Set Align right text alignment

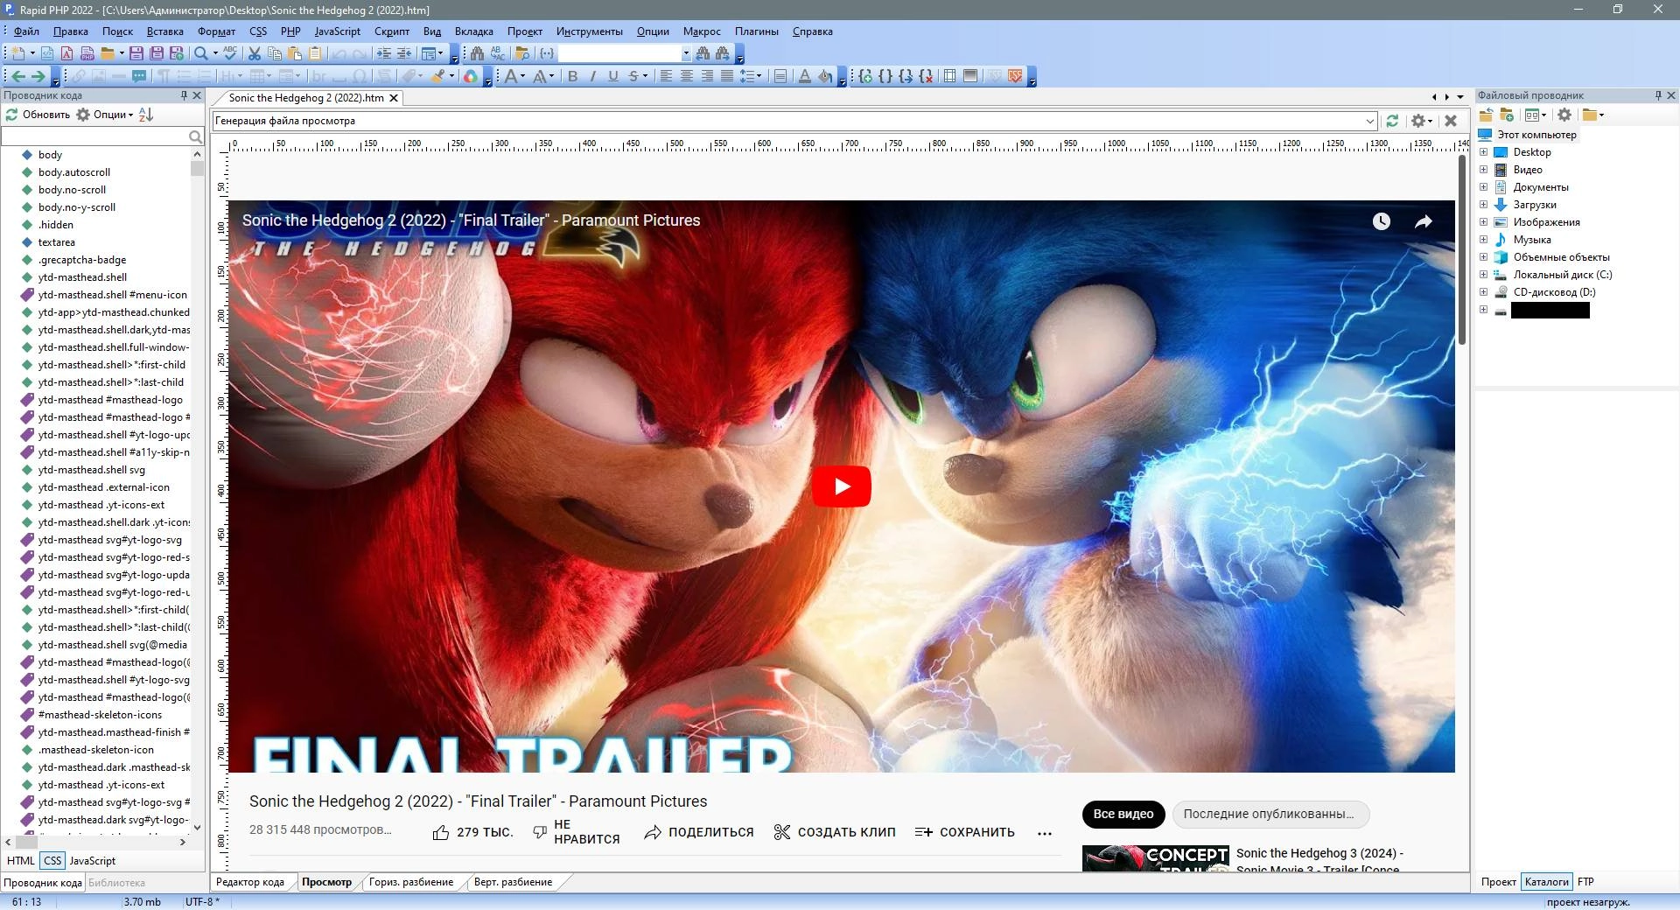point(706,76)
